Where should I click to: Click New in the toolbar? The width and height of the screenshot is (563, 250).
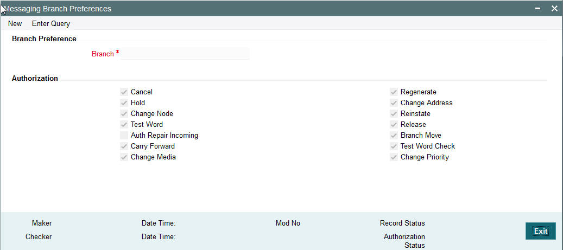(15, 24)
